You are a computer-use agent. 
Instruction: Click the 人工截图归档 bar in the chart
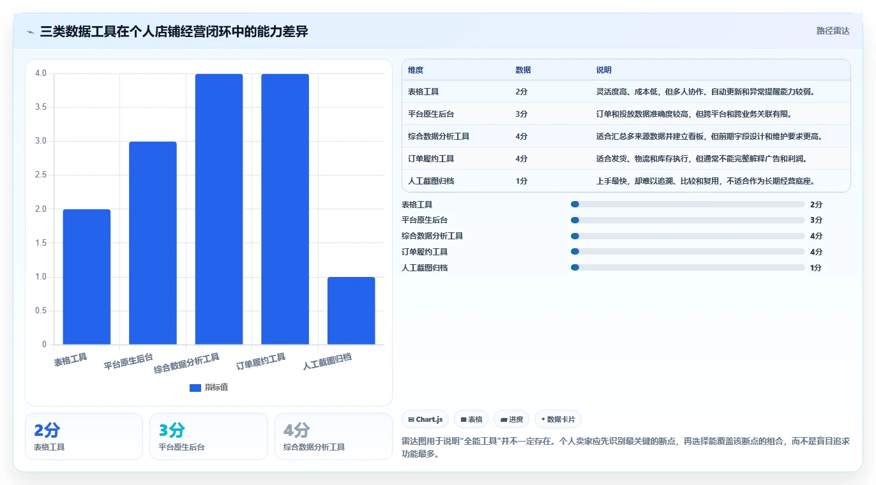pyautogui.click(x=351, y=311)
